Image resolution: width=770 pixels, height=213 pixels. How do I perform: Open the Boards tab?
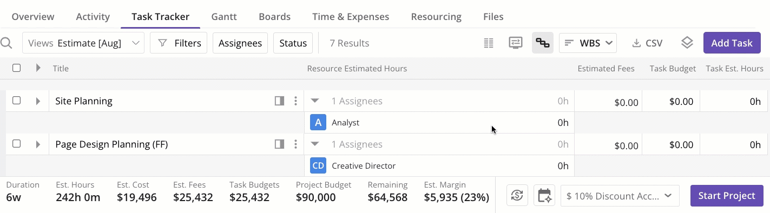pos(275,17)
